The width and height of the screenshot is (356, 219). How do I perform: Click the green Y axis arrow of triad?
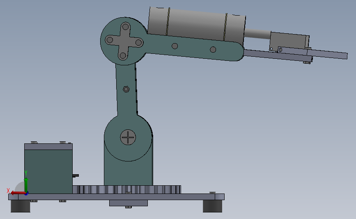click(26, 185)
